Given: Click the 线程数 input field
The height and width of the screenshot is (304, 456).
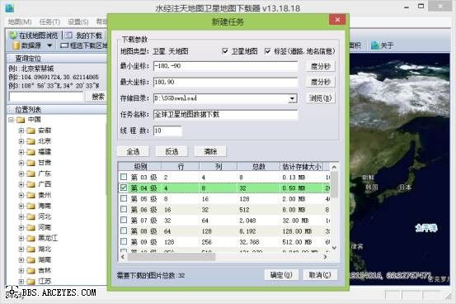Looking at the screenshot, I should pyautogui.click(x=167, y=131).
